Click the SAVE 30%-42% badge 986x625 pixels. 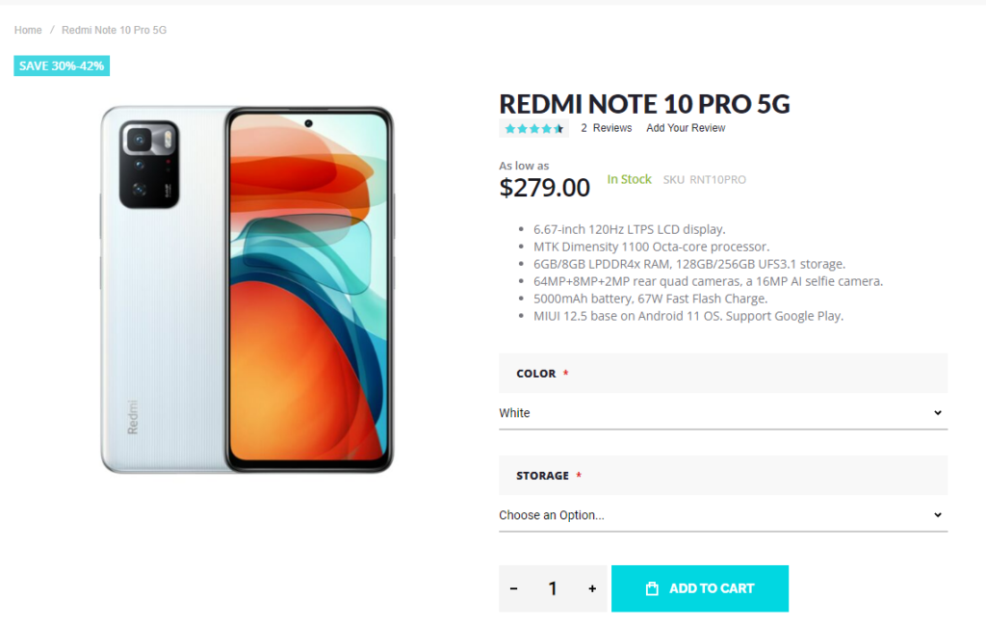61,65
